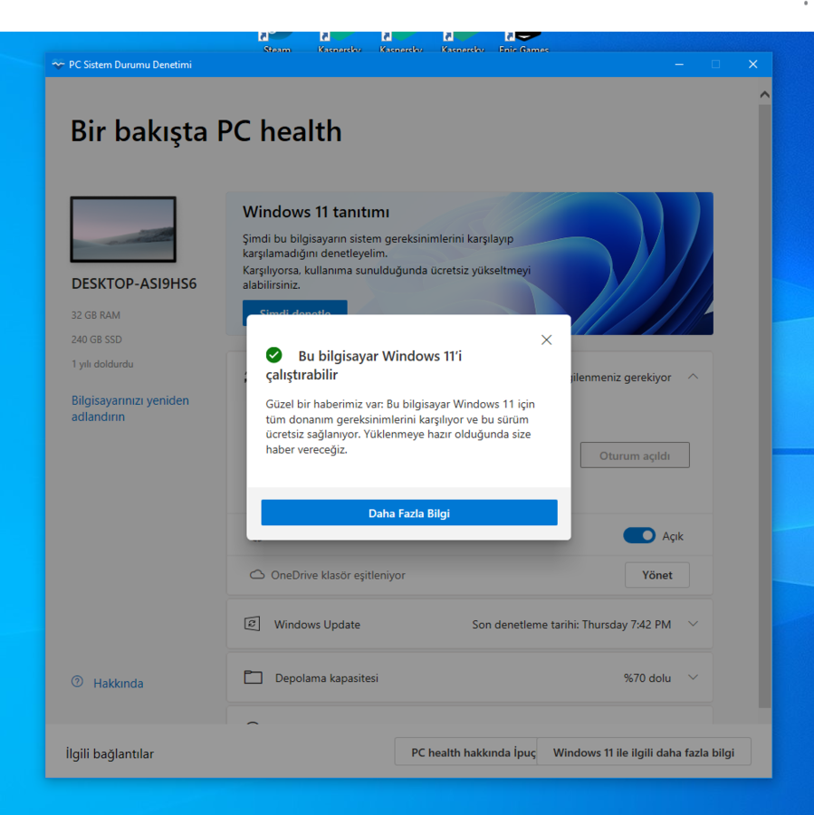Click the Depolama kapasitesi label
Image resolution: width=814 pixels, height=815 pixels.
(x=327, y=677)
